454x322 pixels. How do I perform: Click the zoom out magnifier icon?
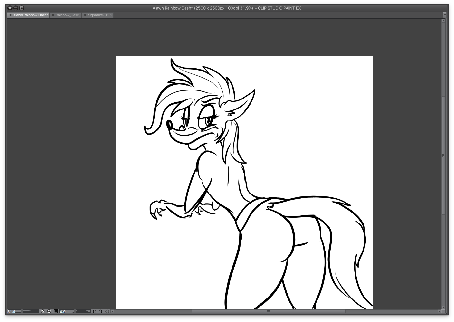tap(43, 311)
